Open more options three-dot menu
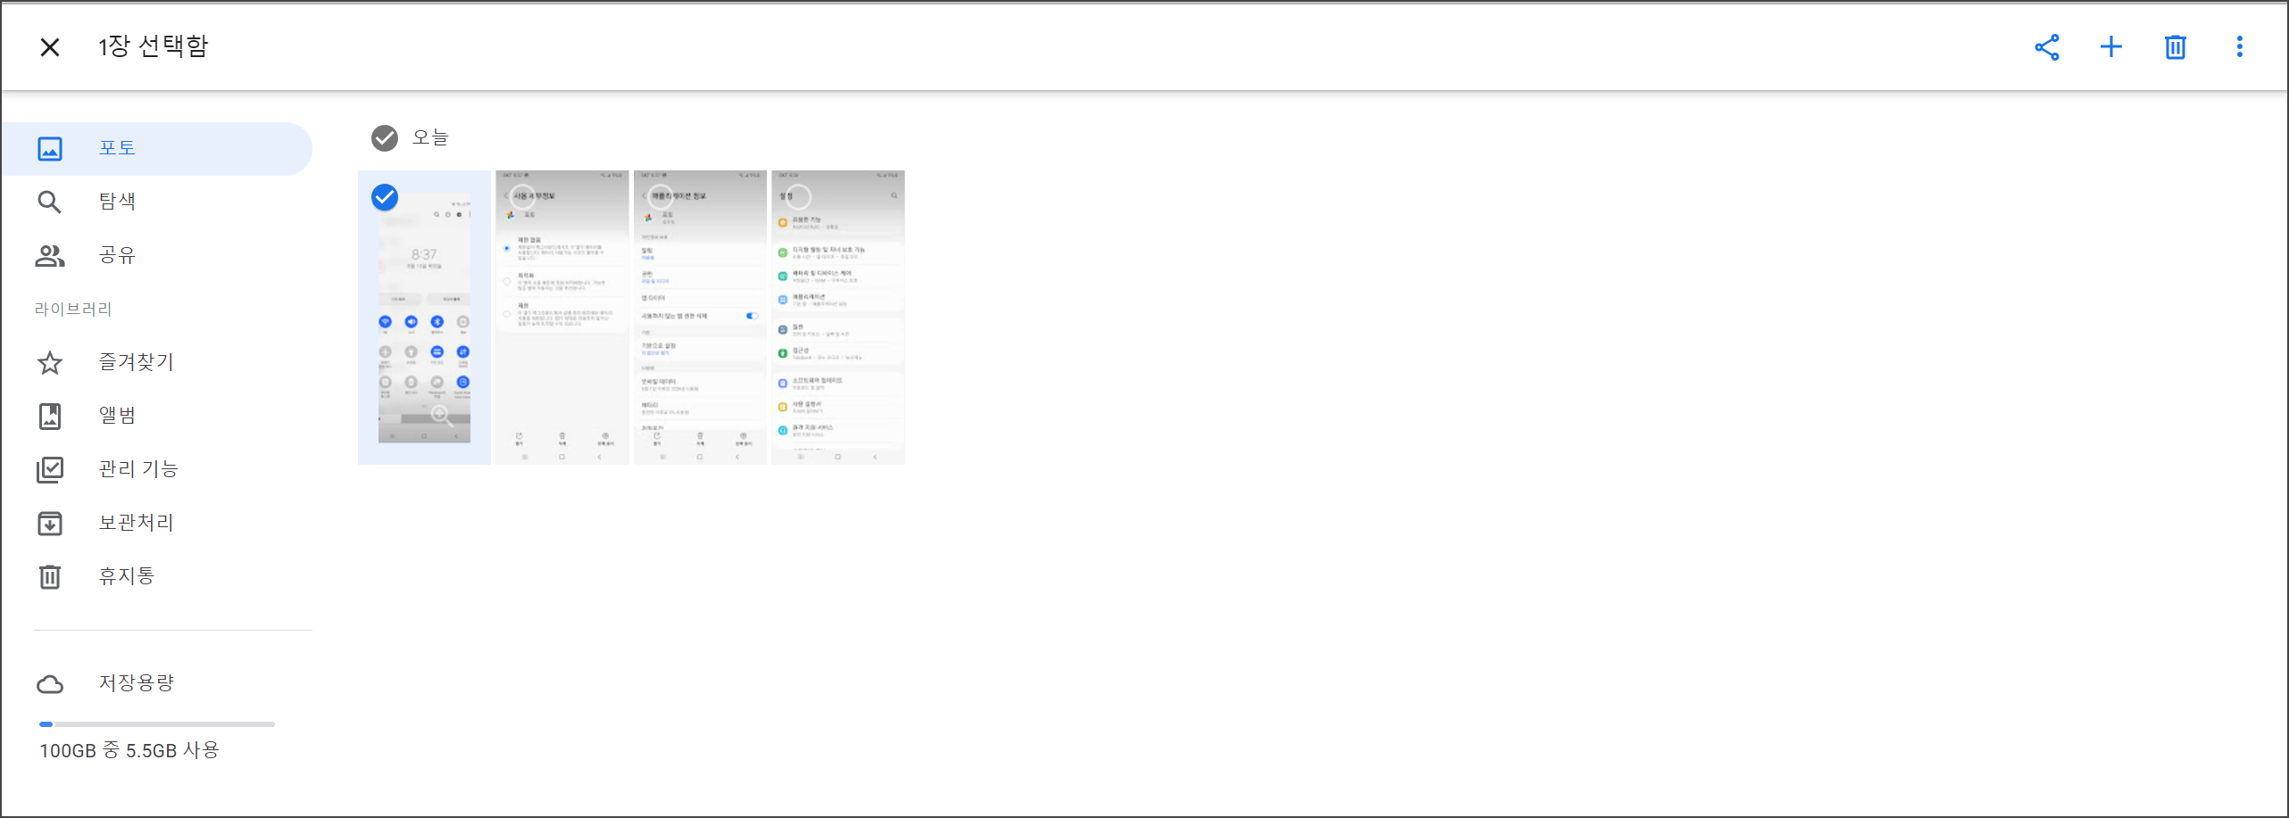Screen dimensions: 2289x818 2239,47
